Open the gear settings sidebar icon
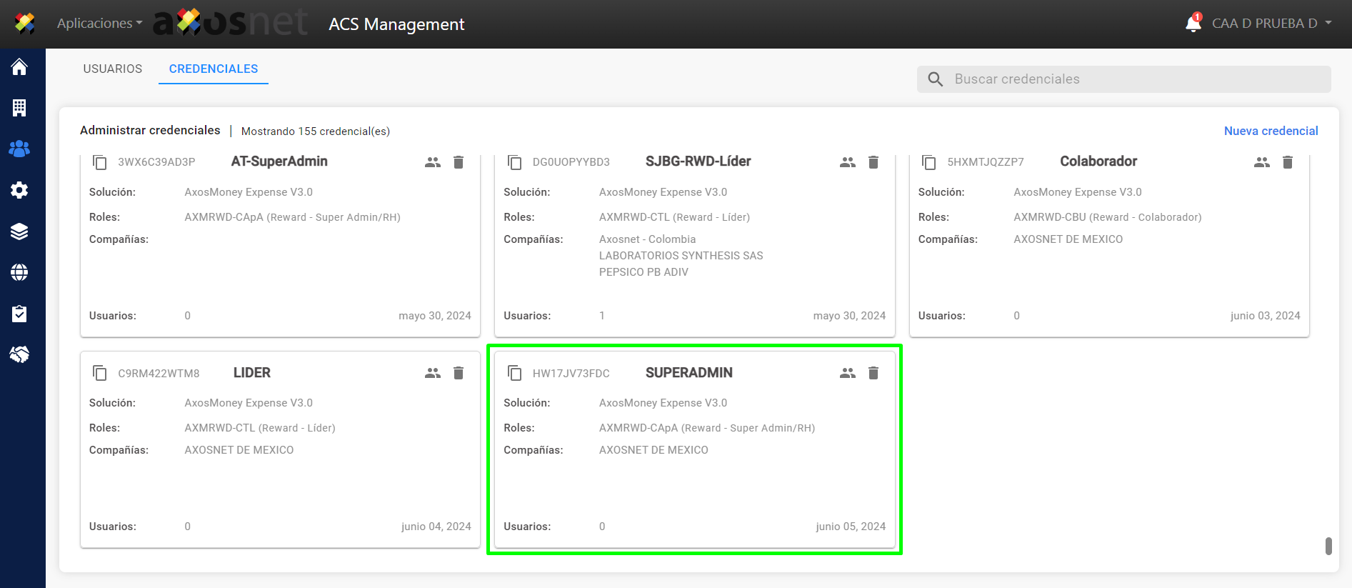 19,190
